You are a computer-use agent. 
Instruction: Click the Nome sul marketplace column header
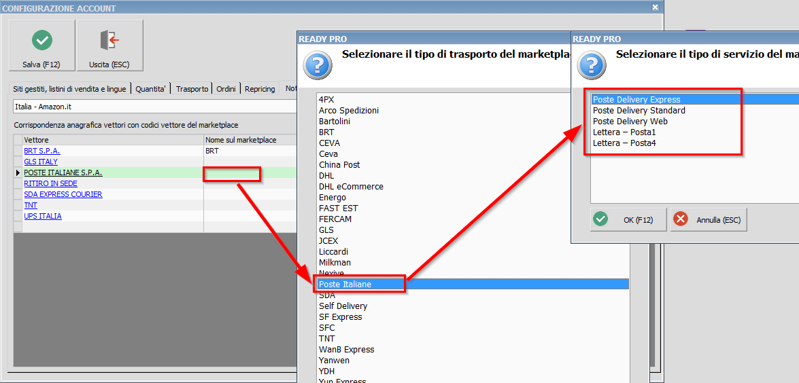[250, 140]
